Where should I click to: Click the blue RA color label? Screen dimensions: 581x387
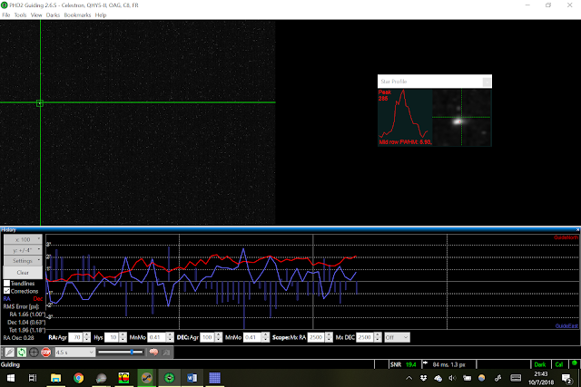[x=6, y=298]
